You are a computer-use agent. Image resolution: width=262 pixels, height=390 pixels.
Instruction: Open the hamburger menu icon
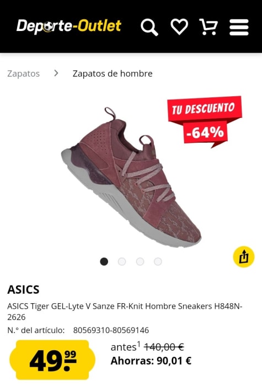pos(239,27)
